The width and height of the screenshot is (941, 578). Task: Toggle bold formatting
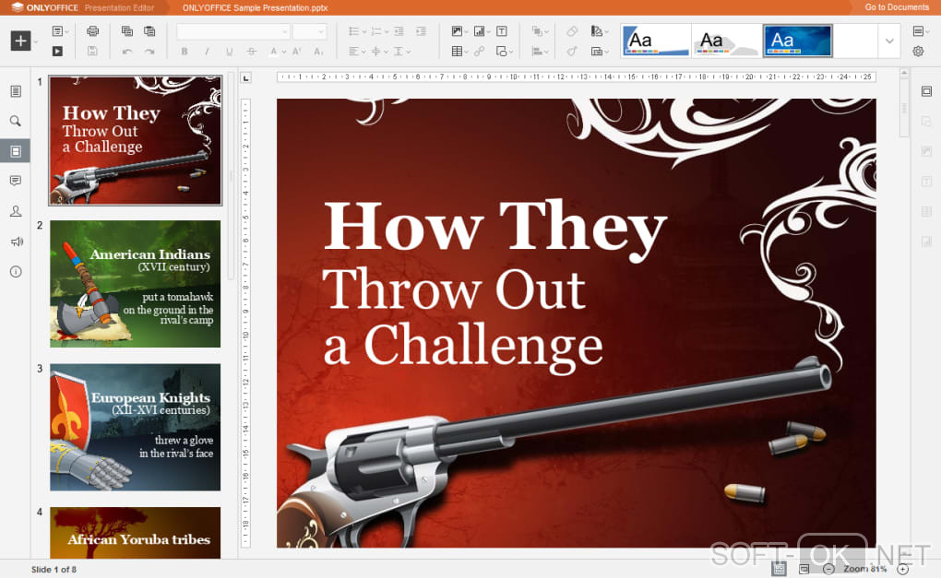pyautogui.click(x=185, y=52)
